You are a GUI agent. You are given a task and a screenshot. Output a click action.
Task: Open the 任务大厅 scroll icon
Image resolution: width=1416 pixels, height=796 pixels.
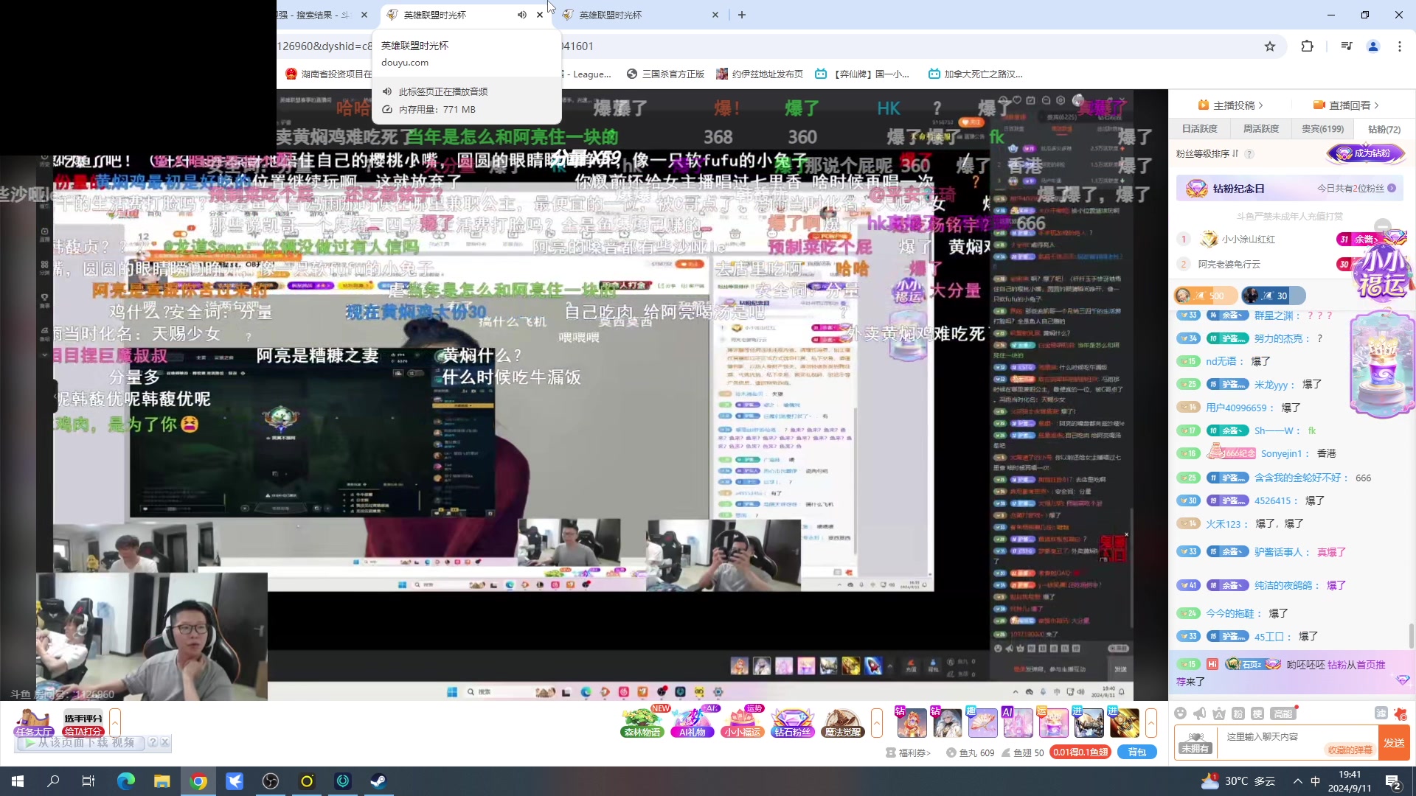(x=32, y=724)
